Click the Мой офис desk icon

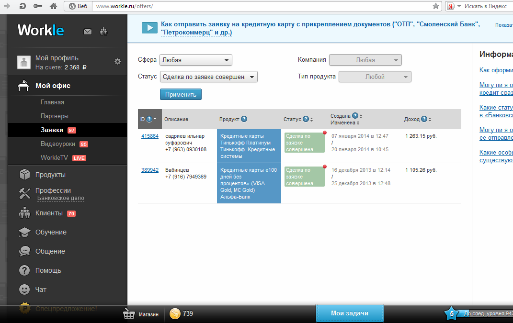23,86
